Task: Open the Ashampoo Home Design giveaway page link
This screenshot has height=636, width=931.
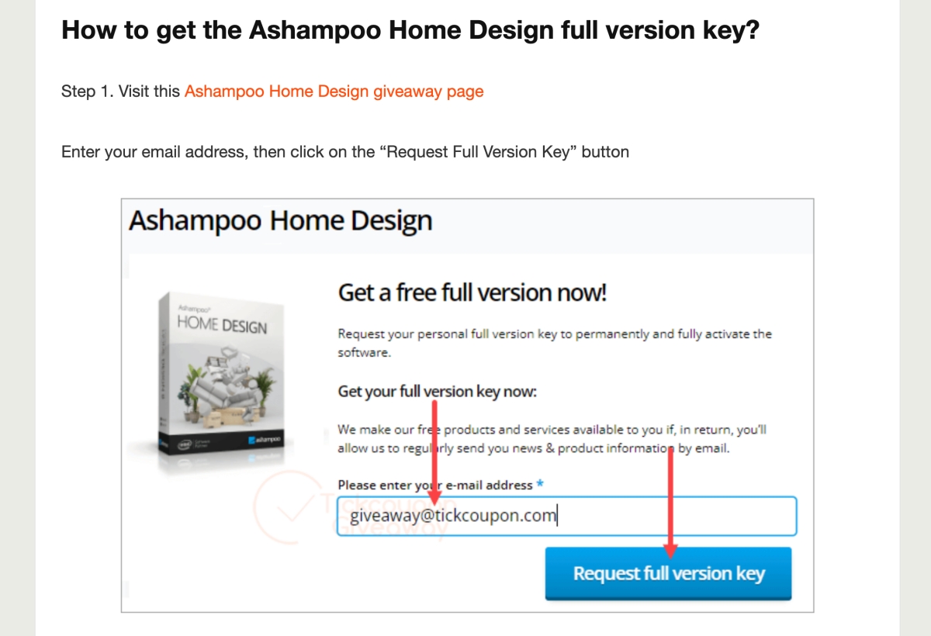Action: click(334, 92)
